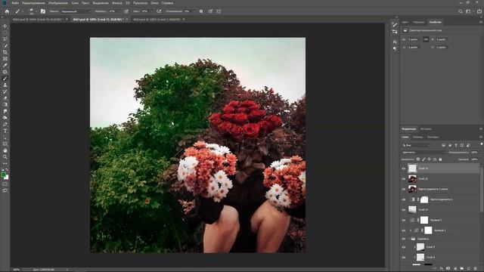This screenshot has height=272, width=484.
Task: Hide the Gradient Map 1 adjustment layer
Action: (x=403, y=199)
